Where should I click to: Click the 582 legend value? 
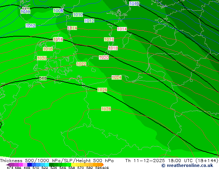[89, 168]
